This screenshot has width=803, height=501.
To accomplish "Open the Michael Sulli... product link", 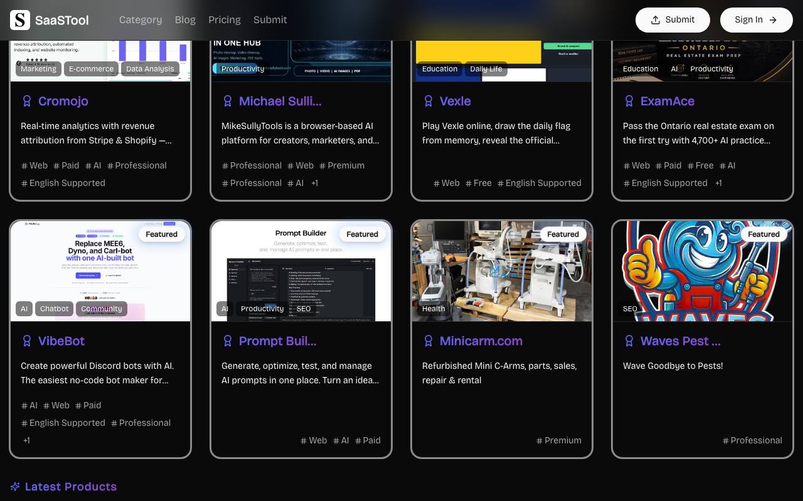I will 280,101.
